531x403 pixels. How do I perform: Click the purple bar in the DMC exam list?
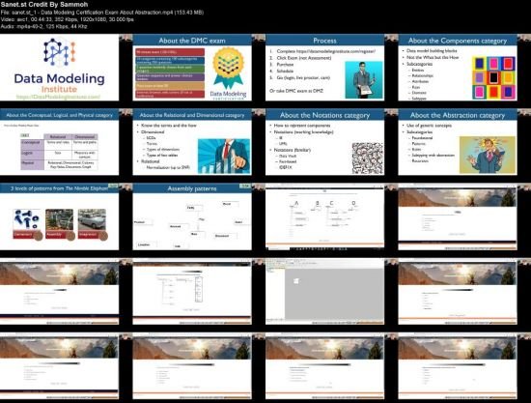point(170,77)
